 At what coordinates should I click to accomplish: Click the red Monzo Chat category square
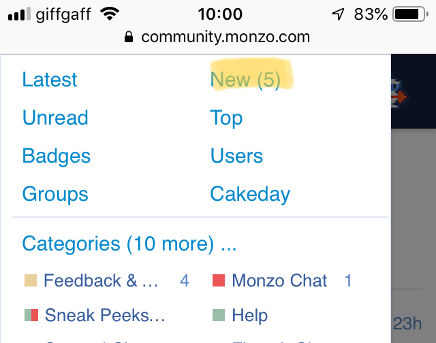219,280
